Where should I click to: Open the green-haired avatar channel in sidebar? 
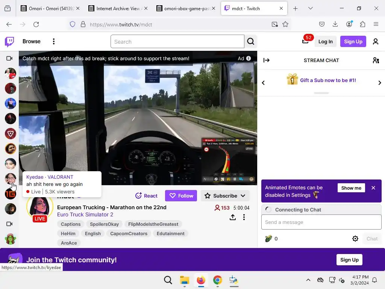coord(10,239)
